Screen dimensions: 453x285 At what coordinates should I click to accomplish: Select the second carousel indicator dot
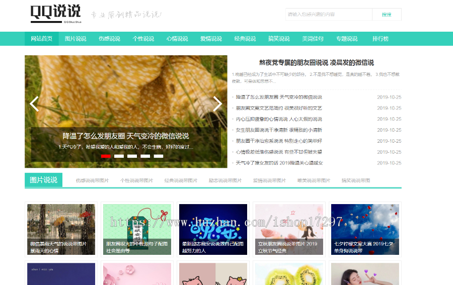tap(119, 156)
